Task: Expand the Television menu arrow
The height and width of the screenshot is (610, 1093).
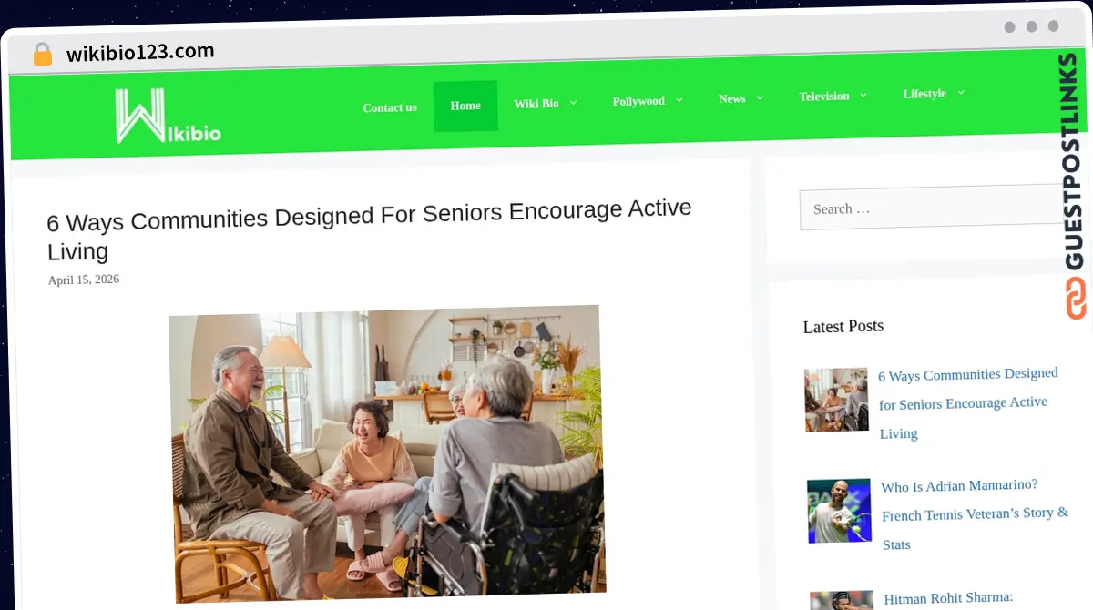Action: click(863, 95)
